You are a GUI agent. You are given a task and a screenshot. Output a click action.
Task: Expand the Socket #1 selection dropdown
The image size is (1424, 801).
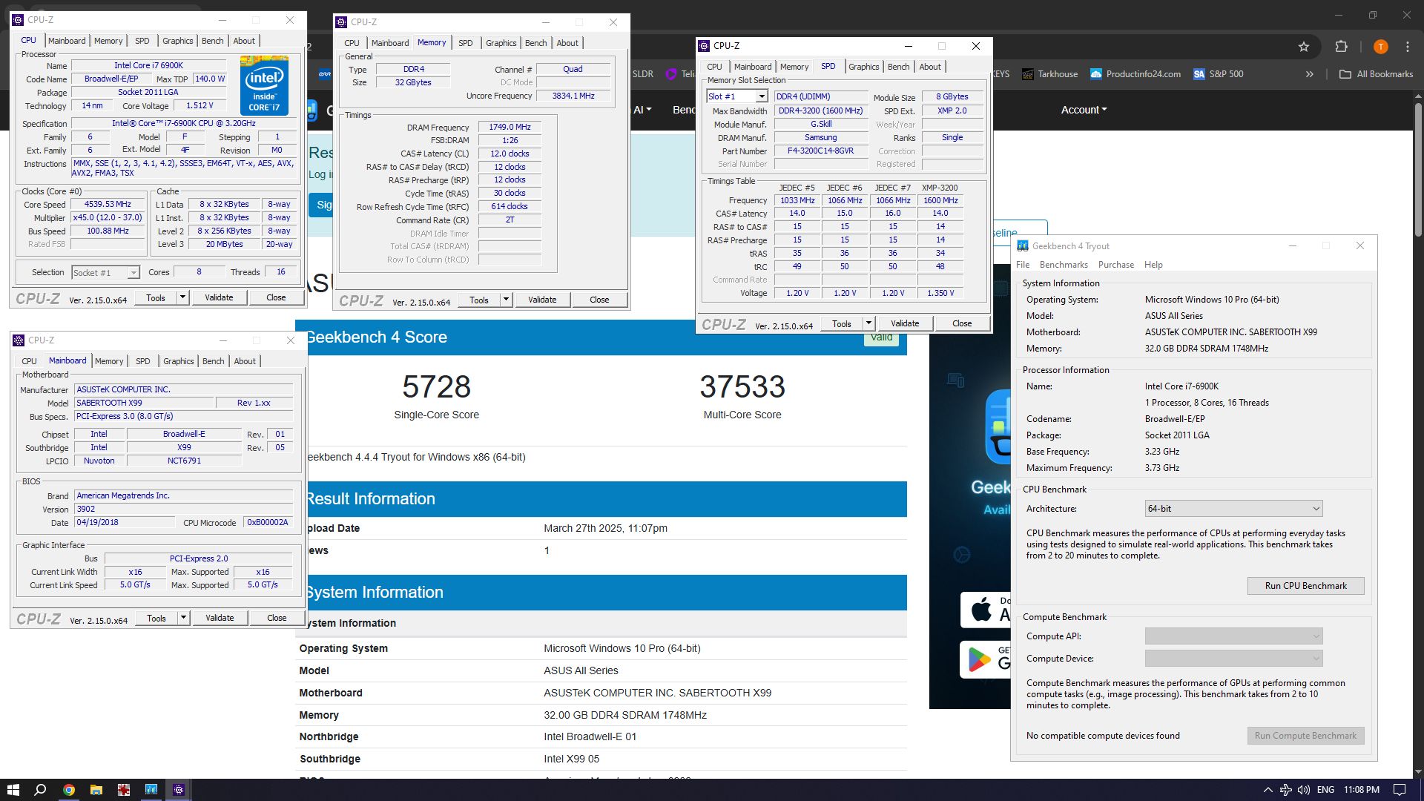coord(133,273)
